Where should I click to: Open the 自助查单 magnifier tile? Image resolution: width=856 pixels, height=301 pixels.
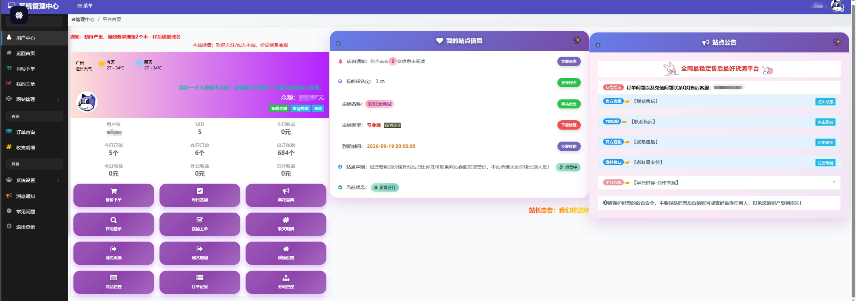pyautogui.click(x=113, y=224)
